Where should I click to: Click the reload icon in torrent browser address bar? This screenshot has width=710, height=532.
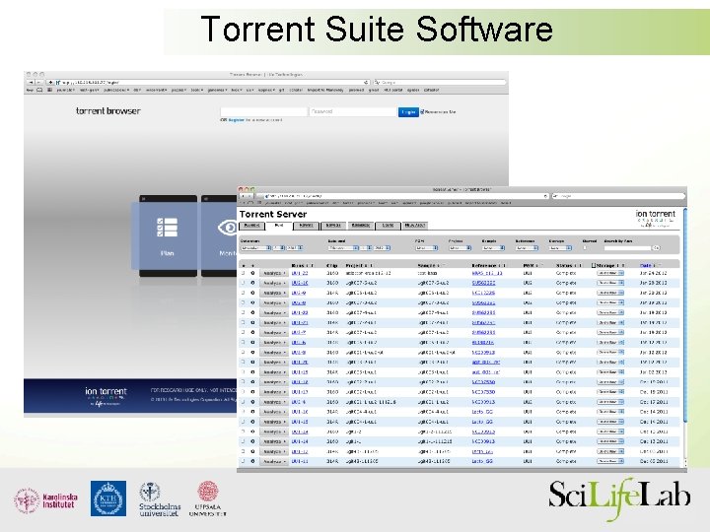[366, 83]
